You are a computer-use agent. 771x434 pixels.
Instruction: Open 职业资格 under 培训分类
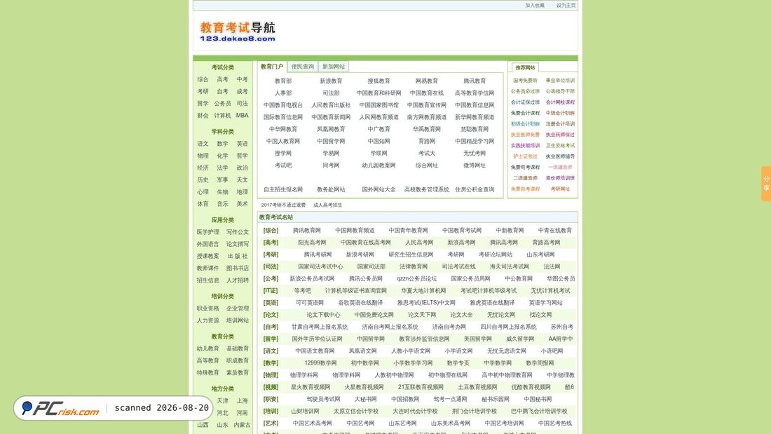tap(208, 308)
